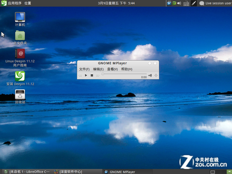Open the 文件(F) menu in GNOME MPlayer
232x174 pixels.
(x=84, y=69)
